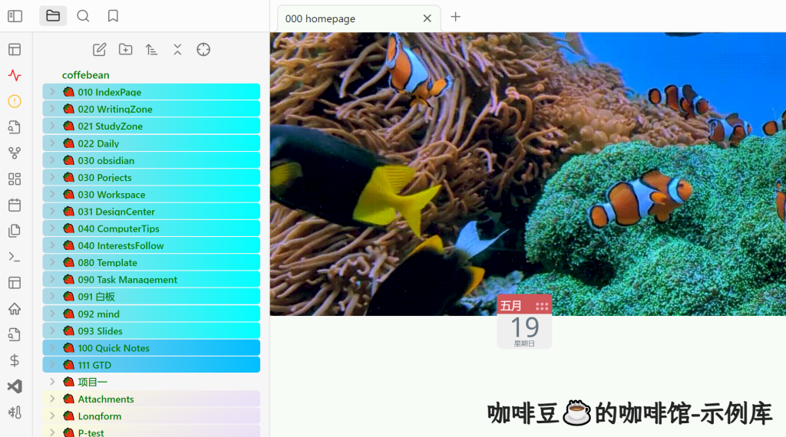The height and width of the screenshot is (437, 786).
Task: Click the top layout ribbon icon
Action: tap(15, 50)
